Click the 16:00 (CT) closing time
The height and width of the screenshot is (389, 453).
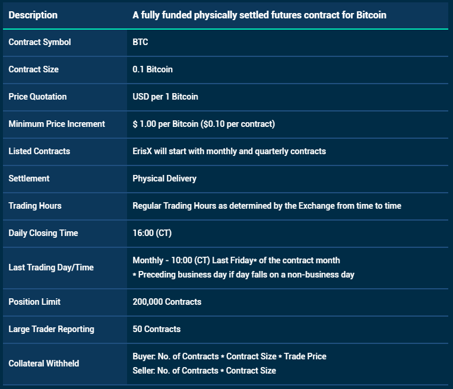pos(152,233)
